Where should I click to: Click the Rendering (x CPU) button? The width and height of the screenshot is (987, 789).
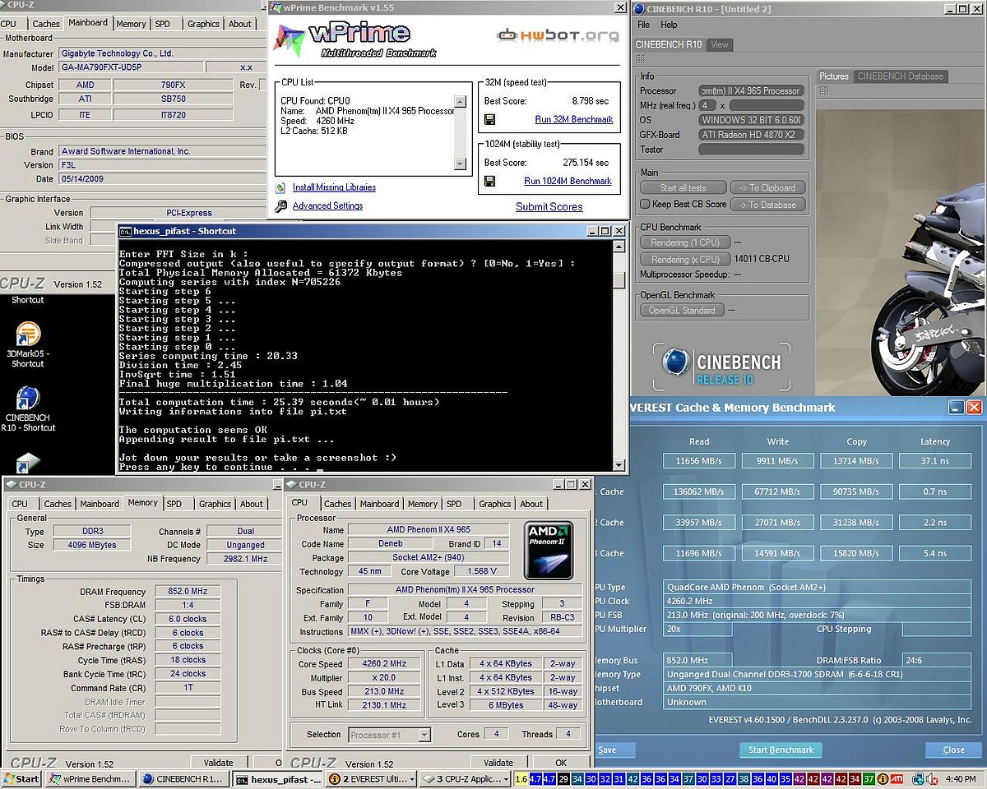click(683, 259)
